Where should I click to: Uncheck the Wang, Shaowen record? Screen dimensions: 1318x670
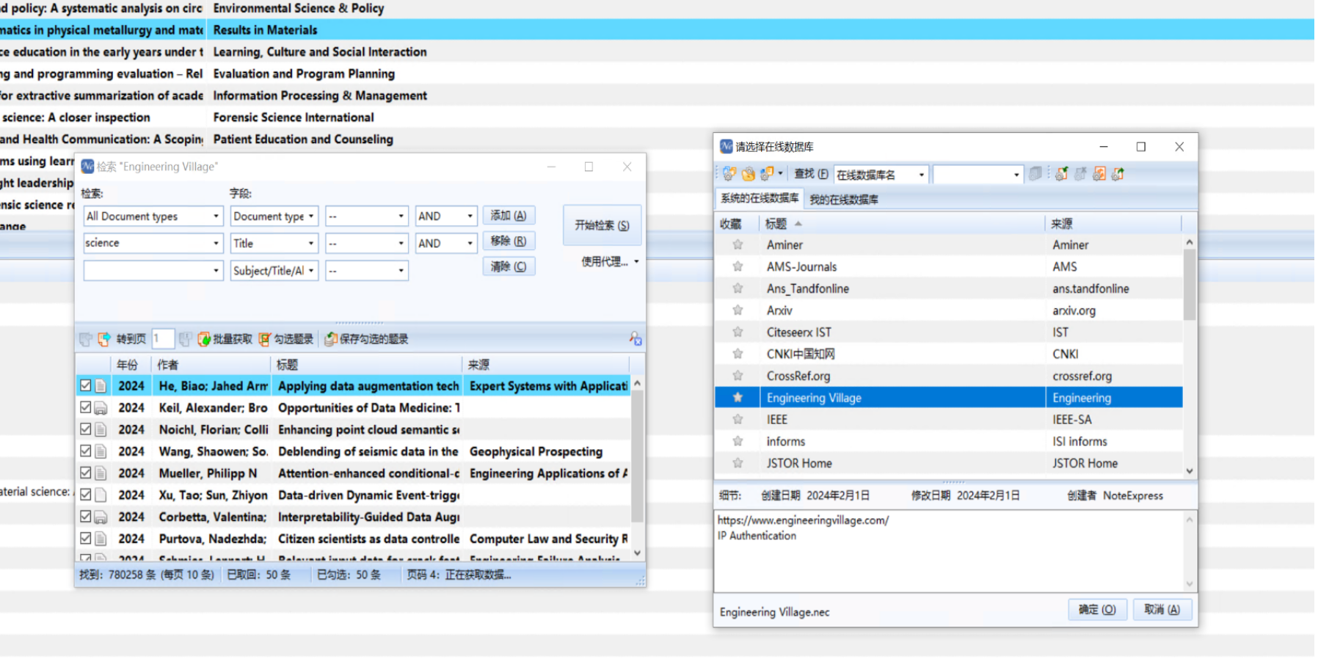click(x=86, y=451)
